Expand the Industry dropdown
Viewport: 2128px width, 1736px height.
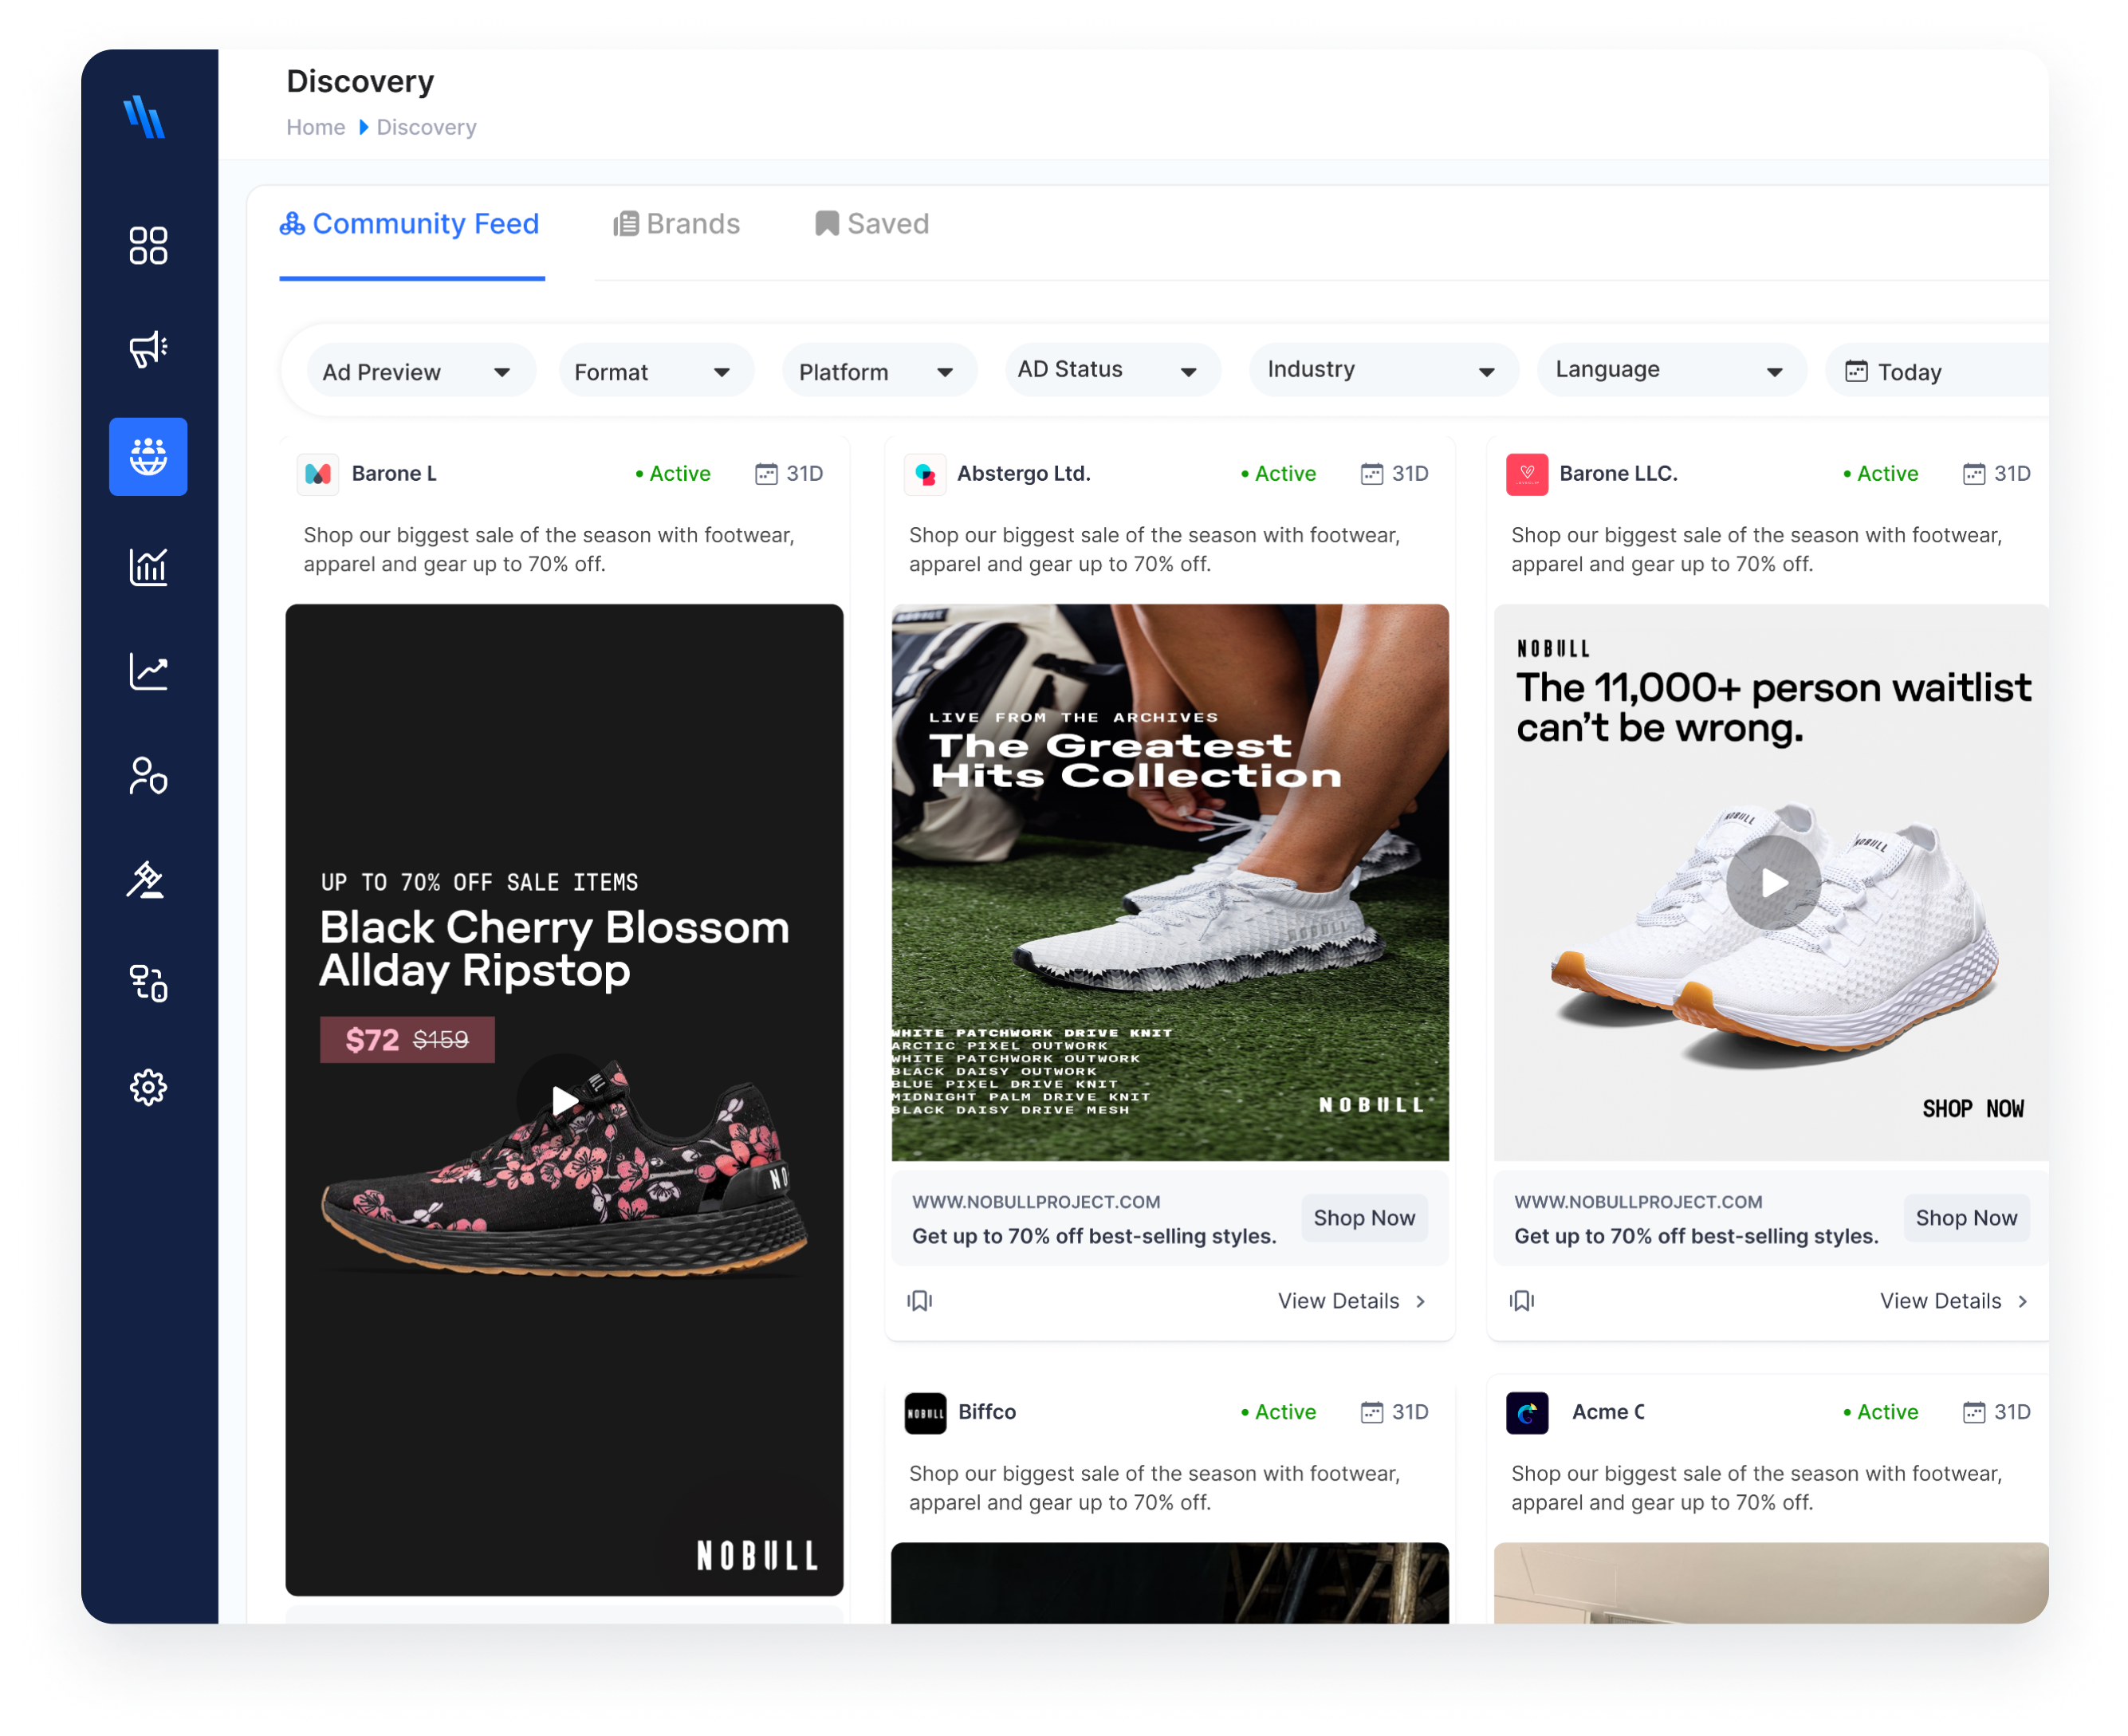(x=1384, y=370)
